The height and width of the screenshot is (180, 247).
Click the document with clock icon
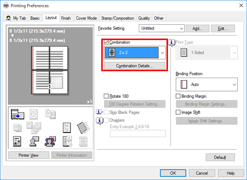(x=67, y=141)
